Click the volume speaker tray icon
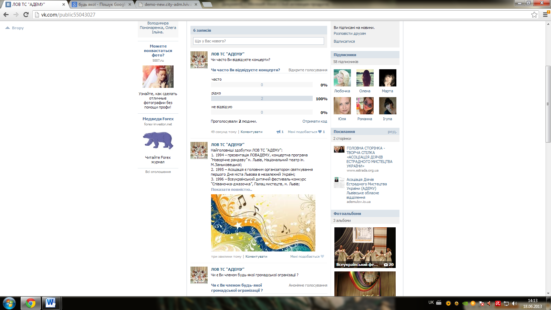The width and height of the screenshot is (551, 310). [514, 303]
